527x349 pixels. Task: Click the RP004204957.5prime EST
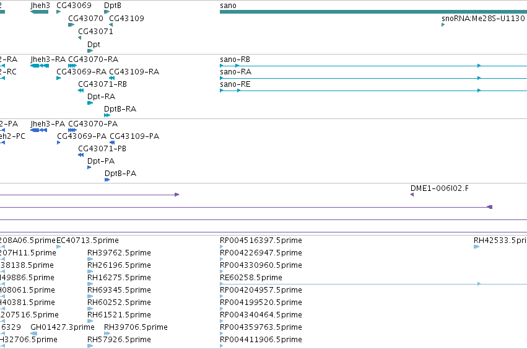[x=222, y=296]
